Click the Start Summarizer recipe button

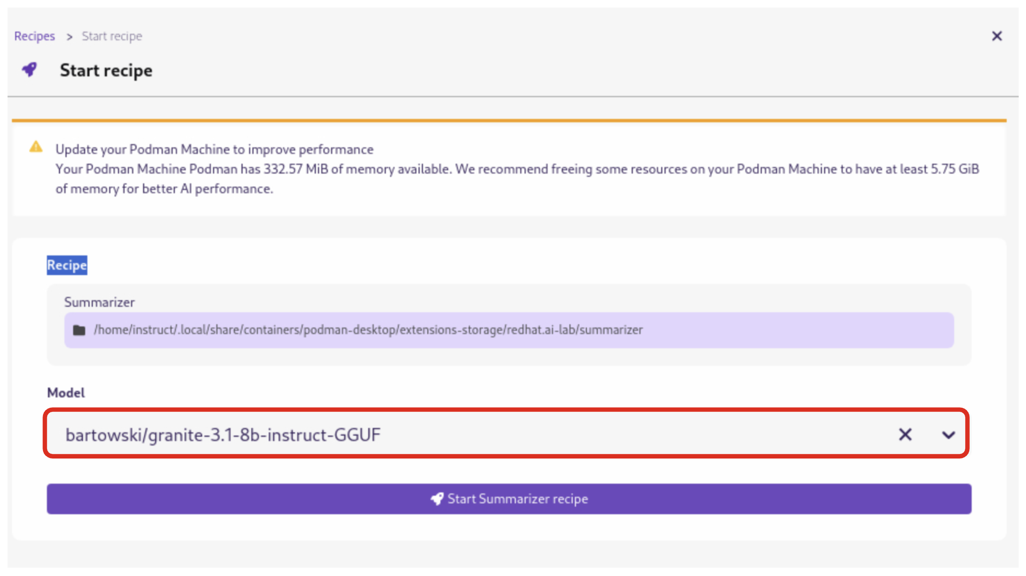[x=509, y=499]
